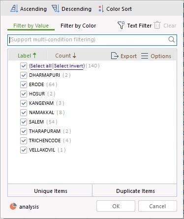Screen dimensions: 184x219
Task: Toggle the Select all checkbox
Action: [24, 66]
